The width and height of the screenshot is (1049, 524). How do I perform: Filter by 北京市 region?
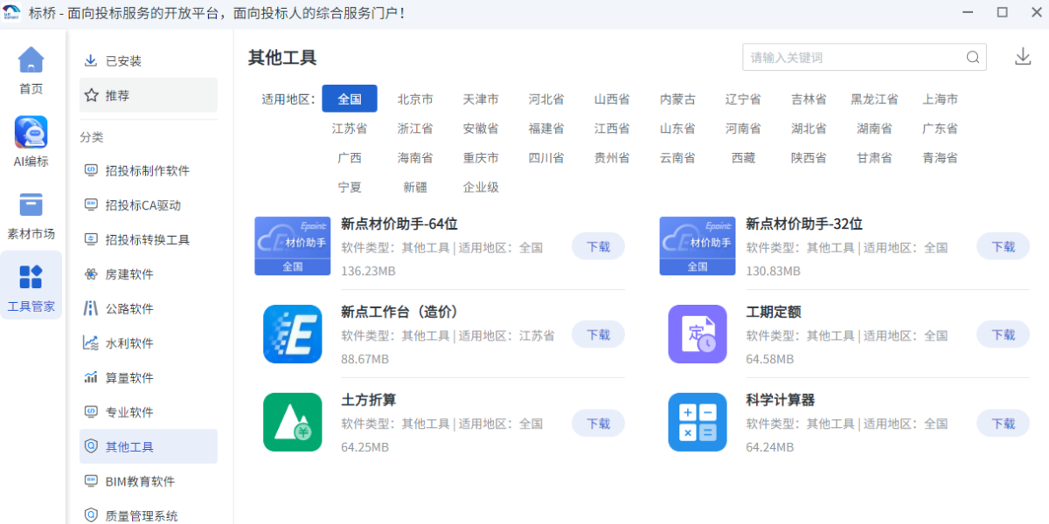pyautogui.click(x=415, y=99)
